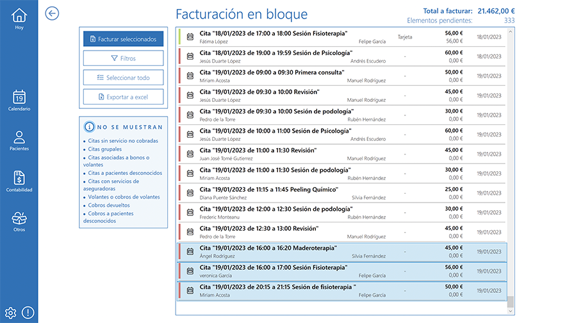The width and height of the screenshot is (574, 323).
Task: Click the Tarjeta payment method text
Action: pos(405,37)
